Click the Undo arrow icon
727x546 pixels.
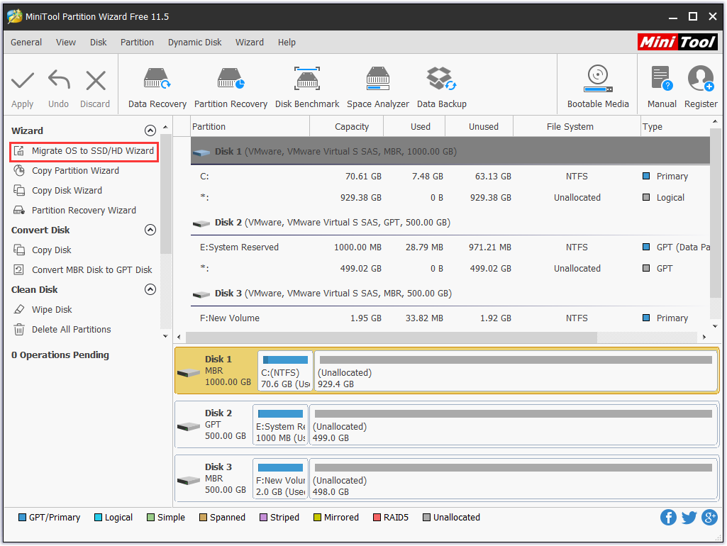pos(58,80)
